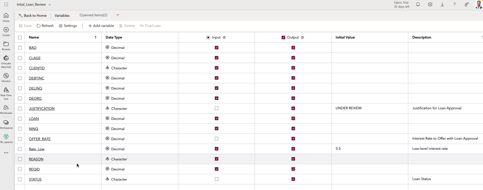
Task: Uncheck Output checkbox for Rate_Low row
Action: pos(293,149)
